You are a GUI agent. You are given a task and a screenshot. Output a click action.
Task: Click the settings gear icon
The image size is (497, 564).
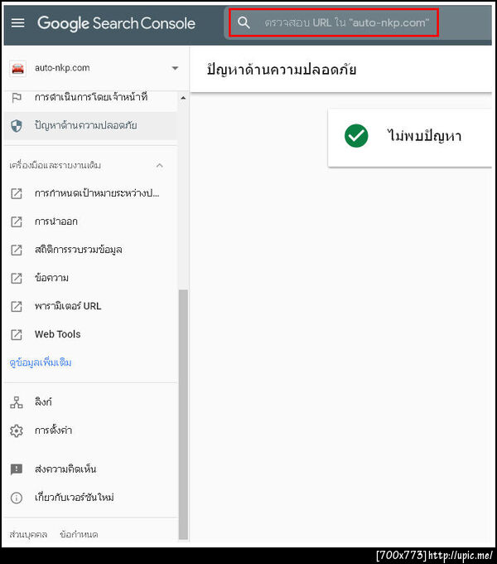pos(17,430)
